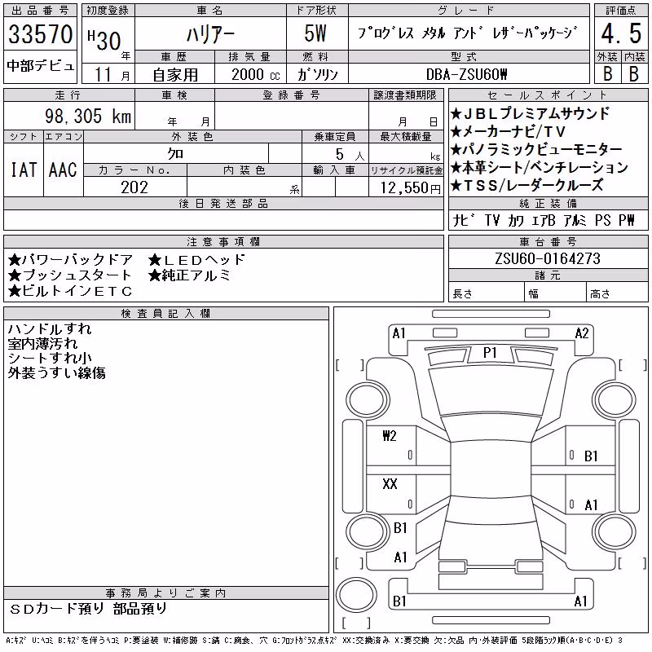Image resolution: width=652 pixels, height=652 pixels.
Task: Select the 自家用 vehicle history value
Action: click(175, 75)
